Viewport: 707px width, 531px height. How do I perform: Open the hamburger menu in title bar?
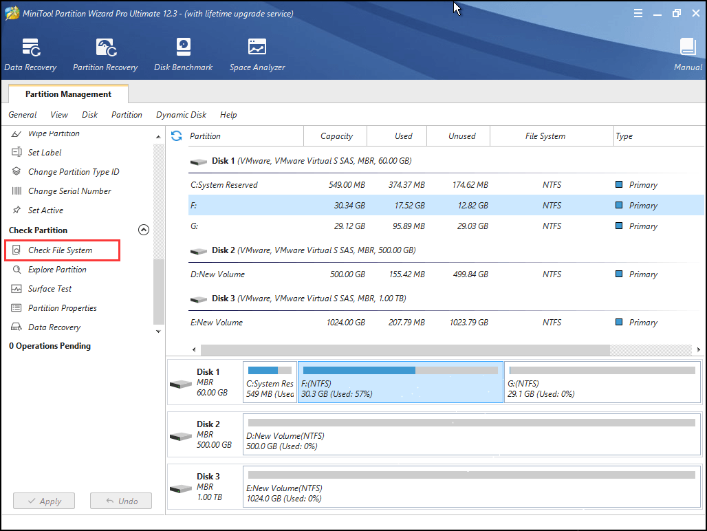[638, 13]
